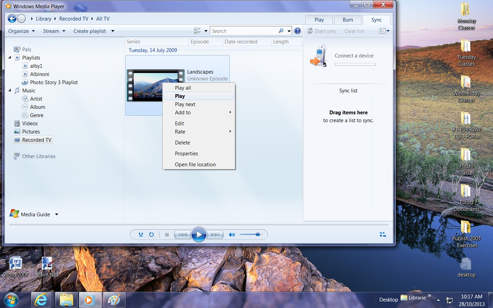Select Album under Music
This screenshot has width=493, height=308.
pyautogui.click(x=34, y=107)
